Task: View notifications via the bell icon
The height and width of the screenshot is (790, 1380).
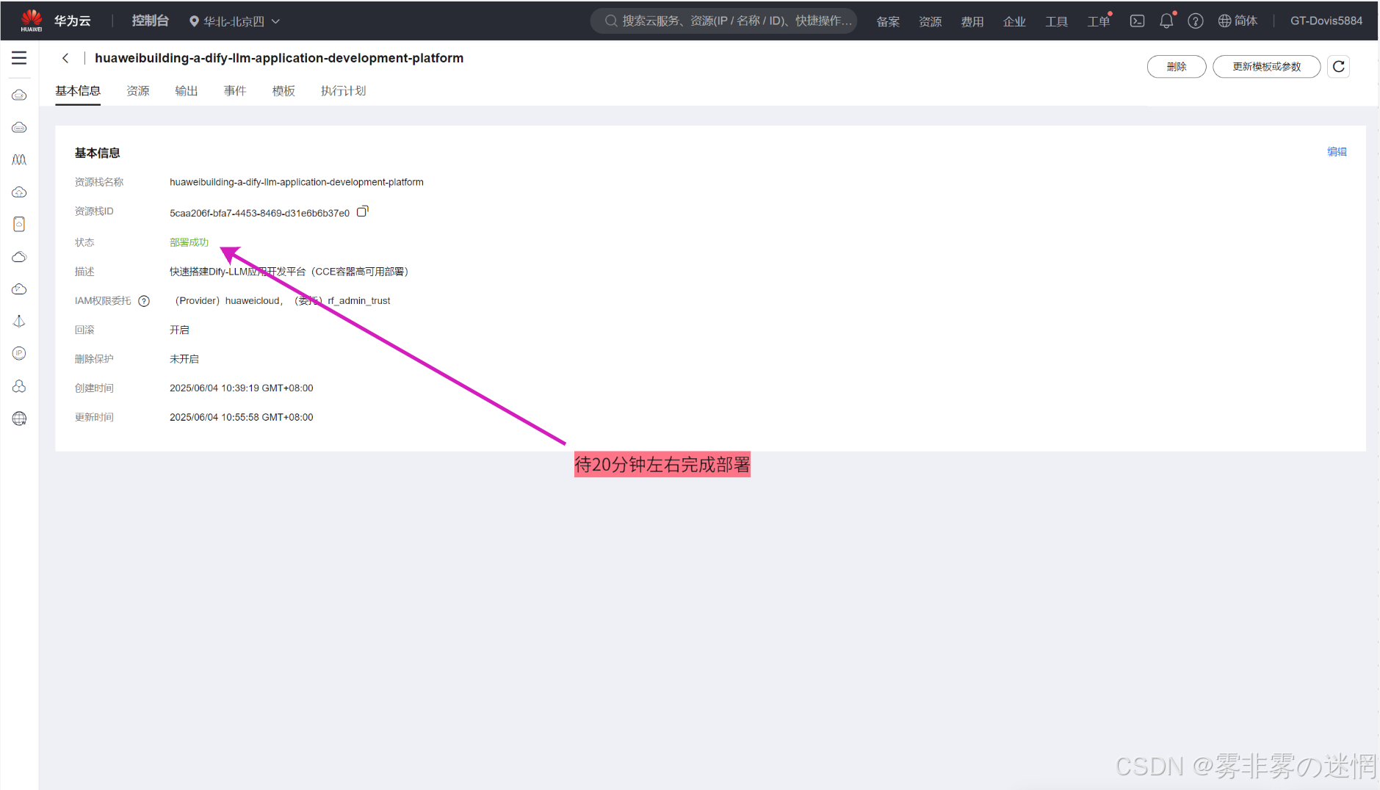Action: point(1166,21)
